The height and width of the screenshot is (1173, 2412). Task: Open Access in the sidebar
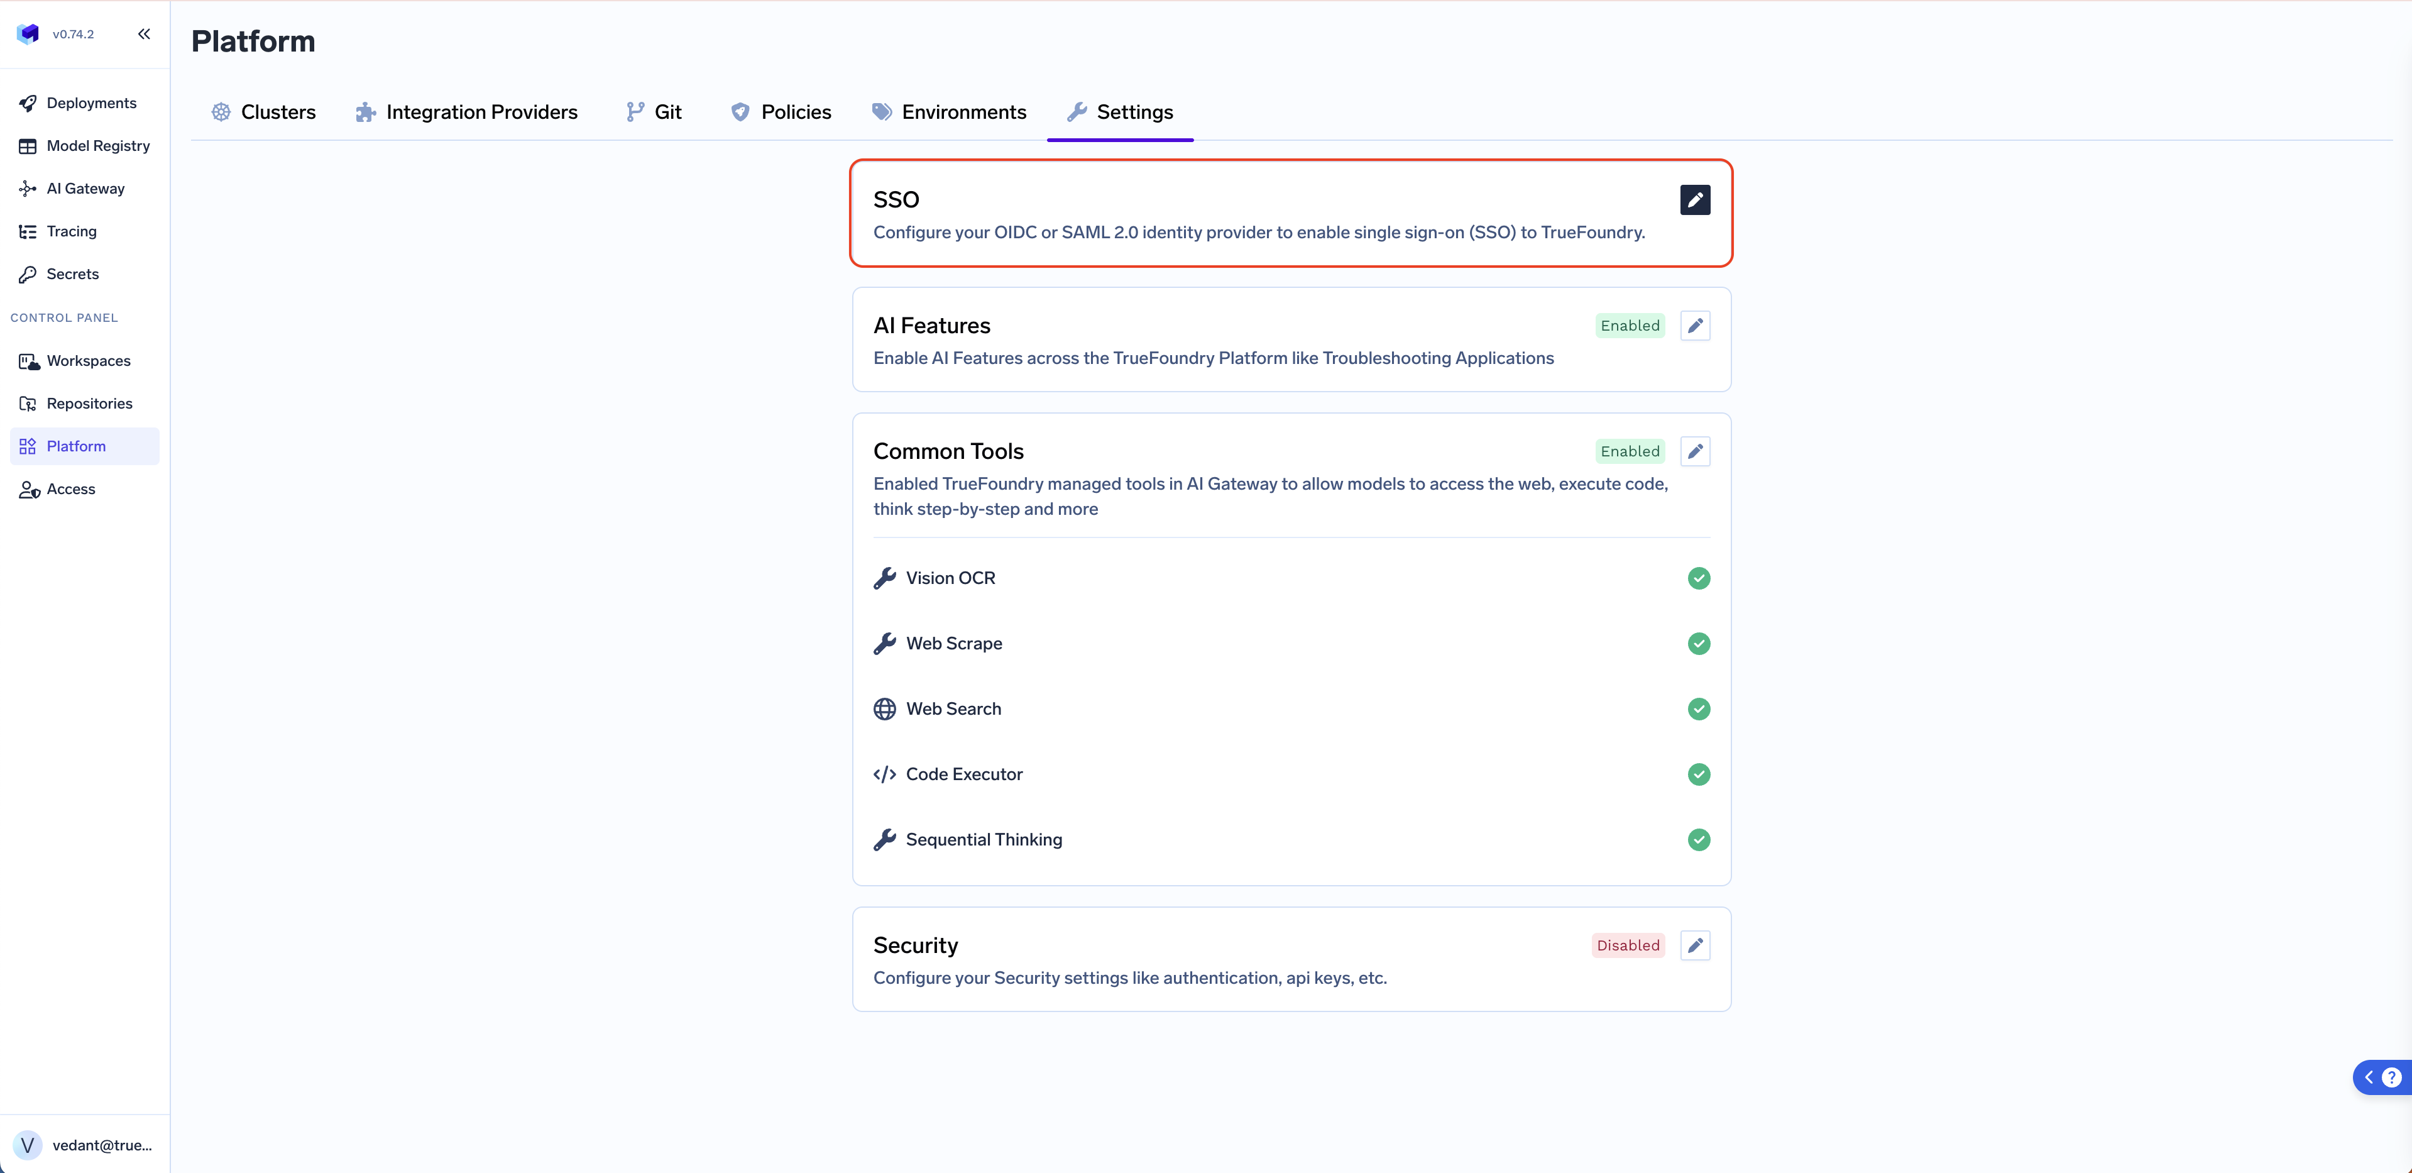(85, 489)
